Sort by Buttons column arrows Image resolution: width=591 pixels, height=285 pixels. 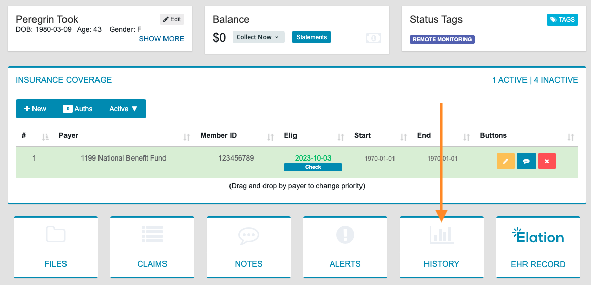click(571, 137)
